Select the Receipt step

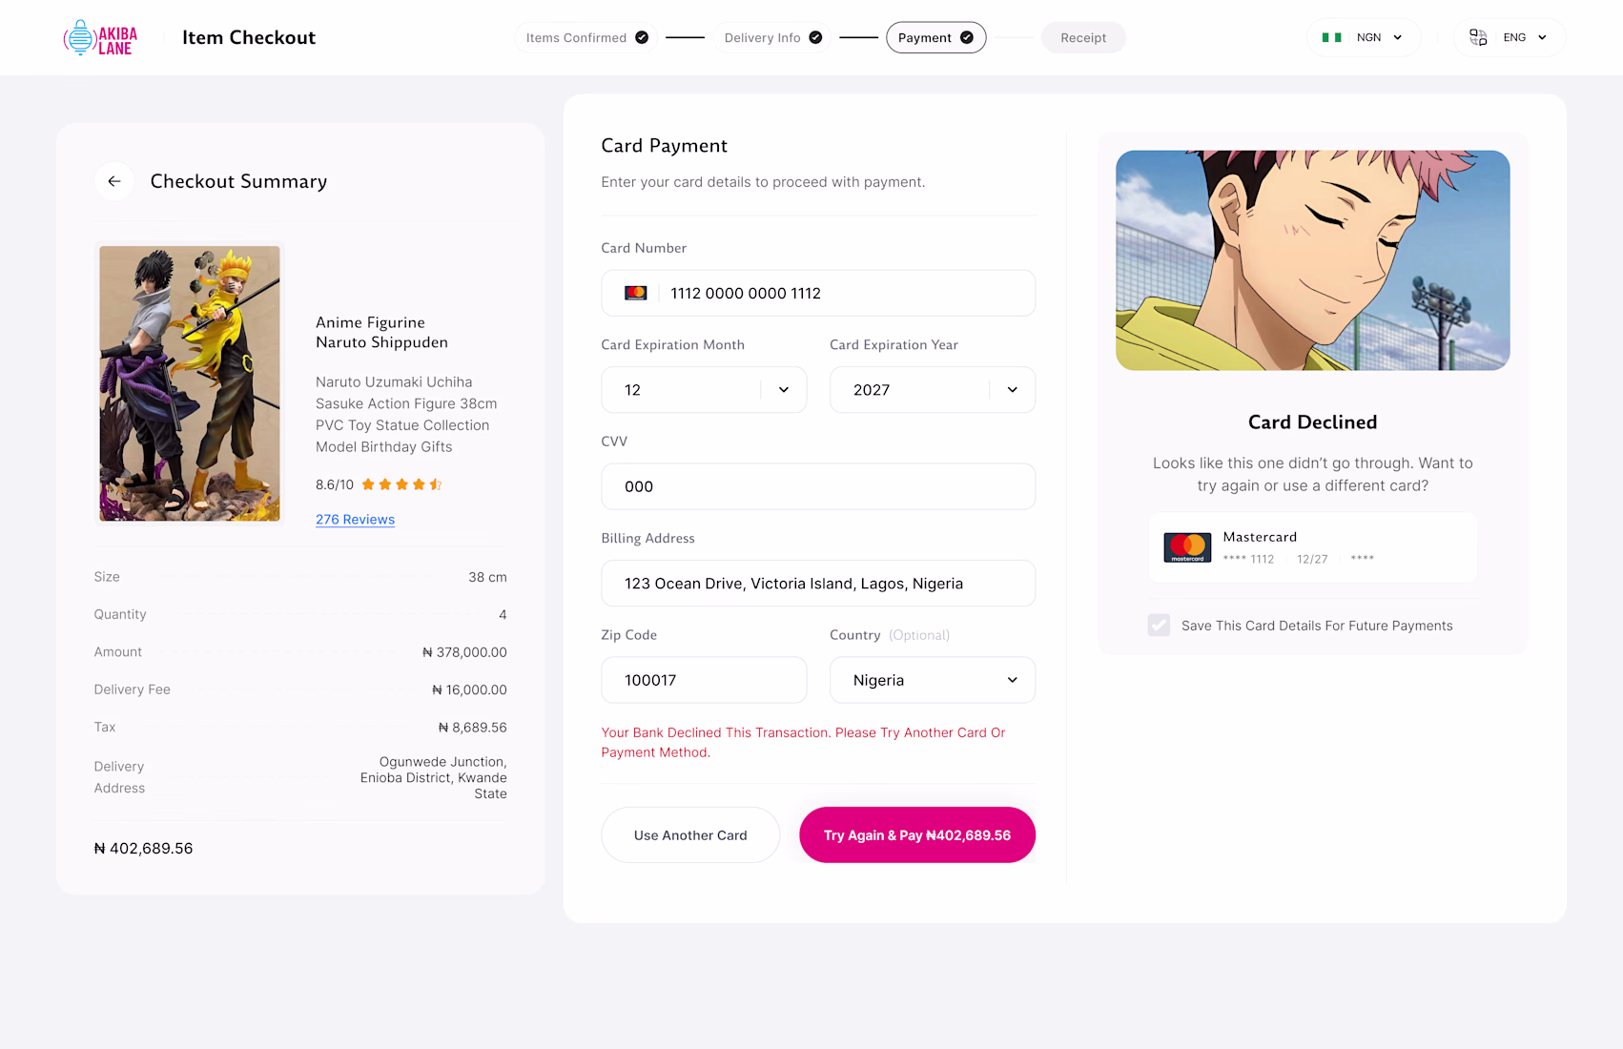coord(1083,37)
